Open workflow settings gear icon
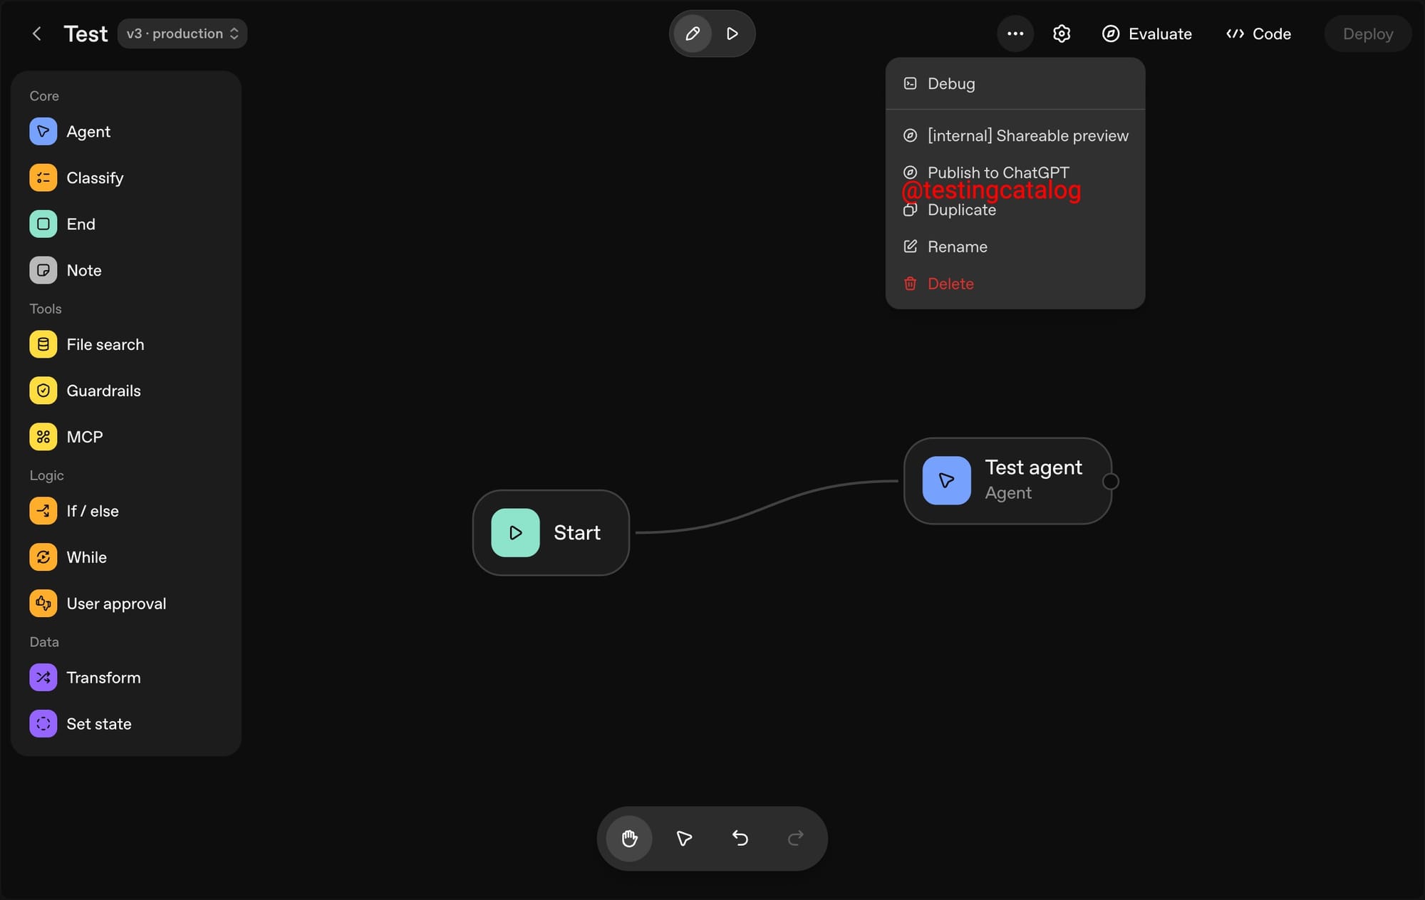Screen dimensions: 1425x900 [1061, 33]
